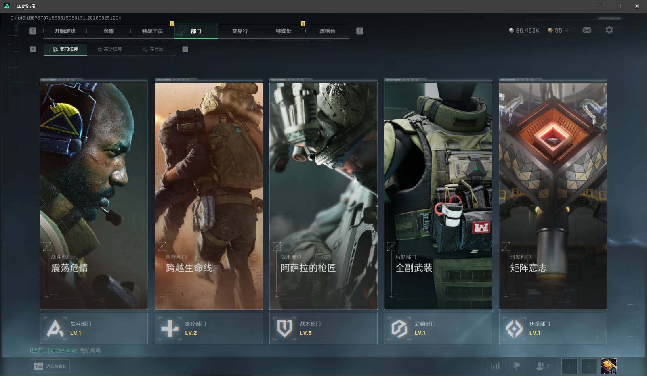Open the statistics bar chart icon
Viewport: 647px width, 376px height.
[495, 366]
